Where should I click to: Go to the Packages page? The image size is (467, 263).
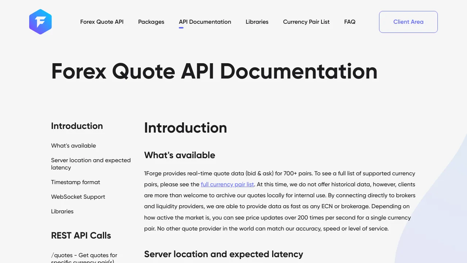[x=151, y=22]
